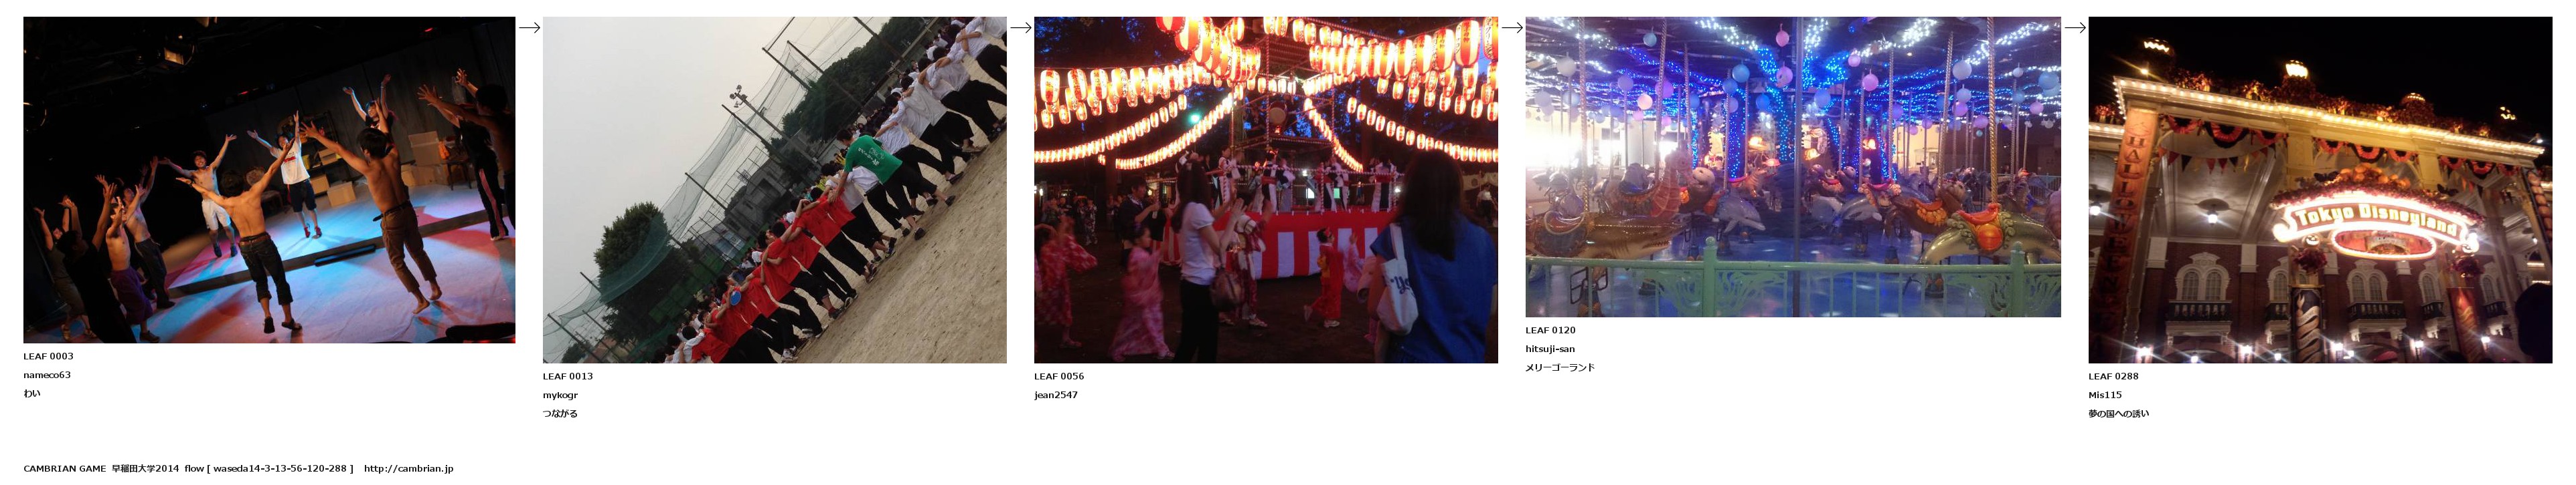Click the username nameco63
Image resolution: width=2576 pixels, height=485 pixels.
(x=47, y=375)
